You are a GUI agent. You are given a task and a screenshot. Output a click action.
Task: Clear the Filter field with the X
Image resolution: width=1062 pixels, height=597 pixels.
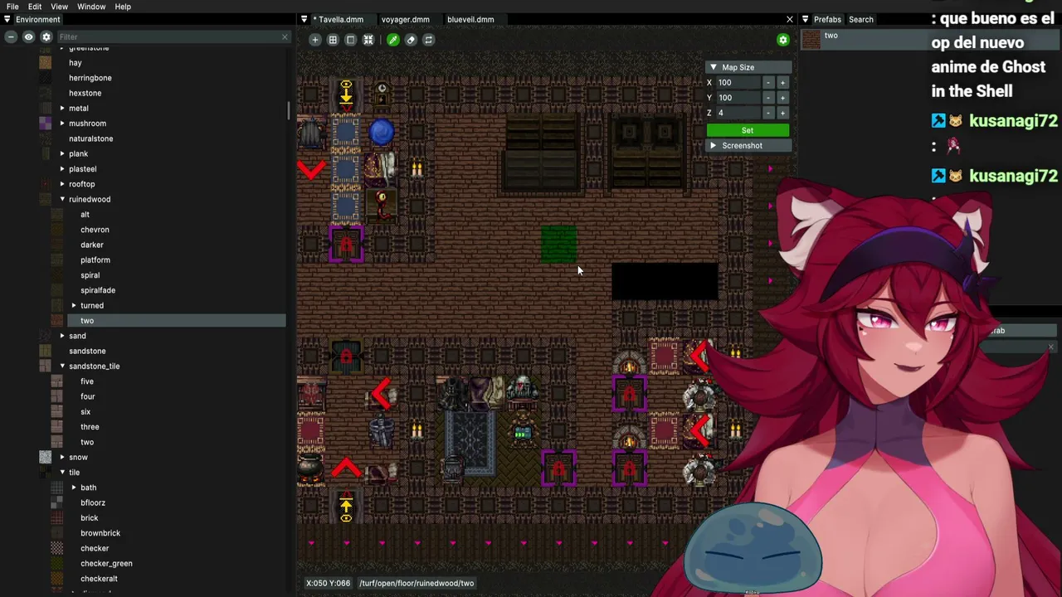tap(285, 36)
